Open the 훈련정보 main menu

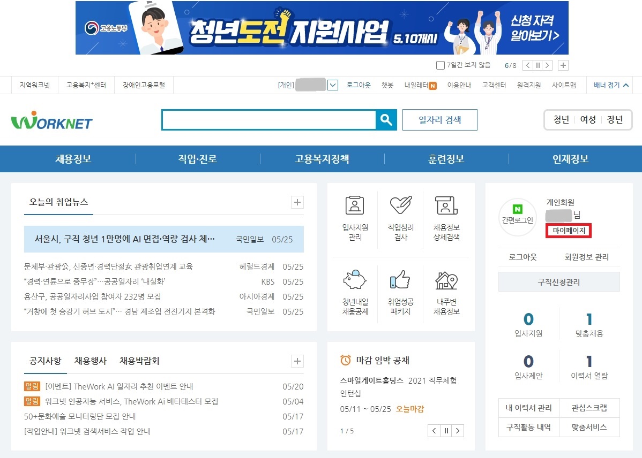coord(446,159)
